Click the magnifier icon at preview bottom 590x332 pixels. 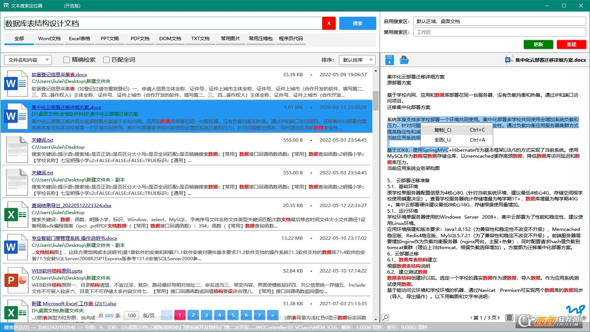point(385,318)
